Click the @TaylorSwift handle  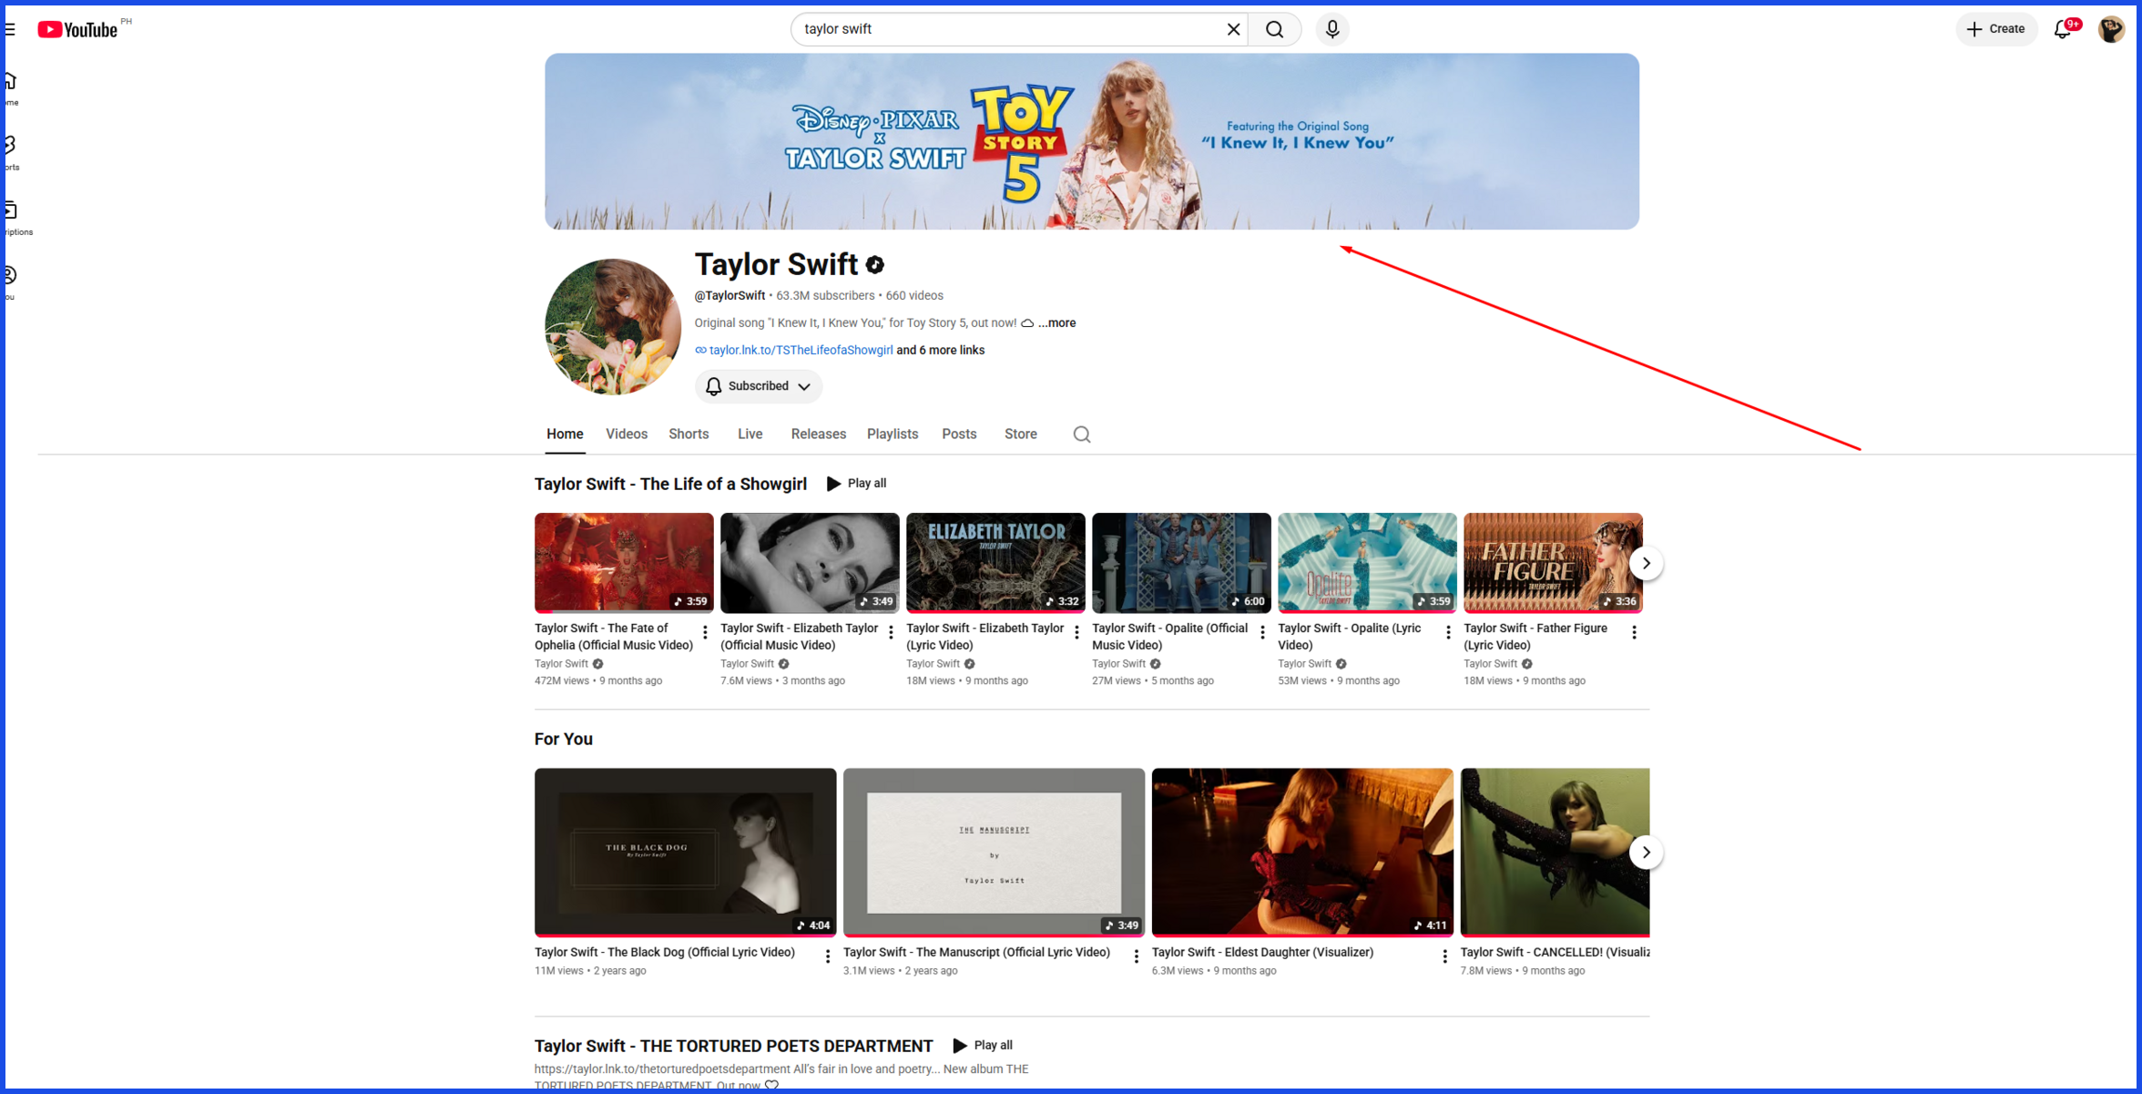click(729, 296)
